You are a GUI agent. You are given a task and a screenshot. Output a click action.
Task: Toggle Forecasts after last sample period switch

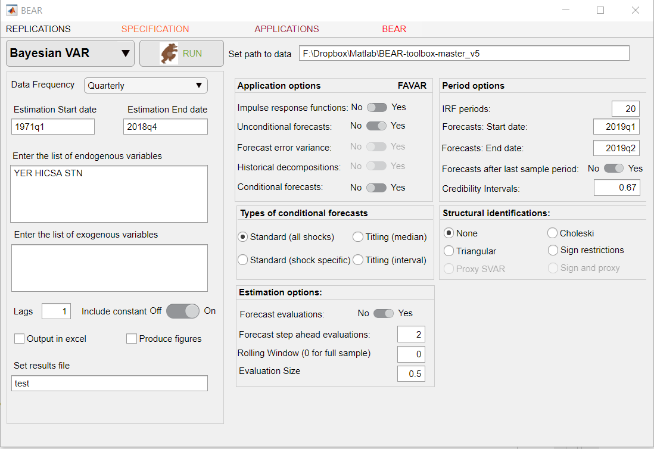613,169
